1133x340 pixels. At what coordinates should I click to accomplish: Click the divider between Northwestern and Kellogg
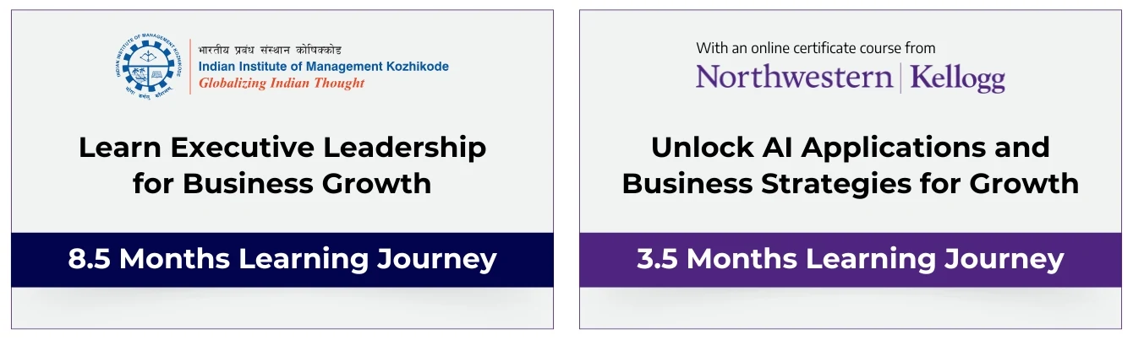pyautogui.click(x=900, y=78)
